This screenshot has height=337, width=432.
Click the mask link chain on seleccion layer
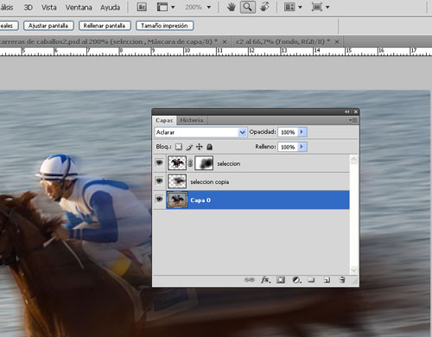[x=190, y=163]
